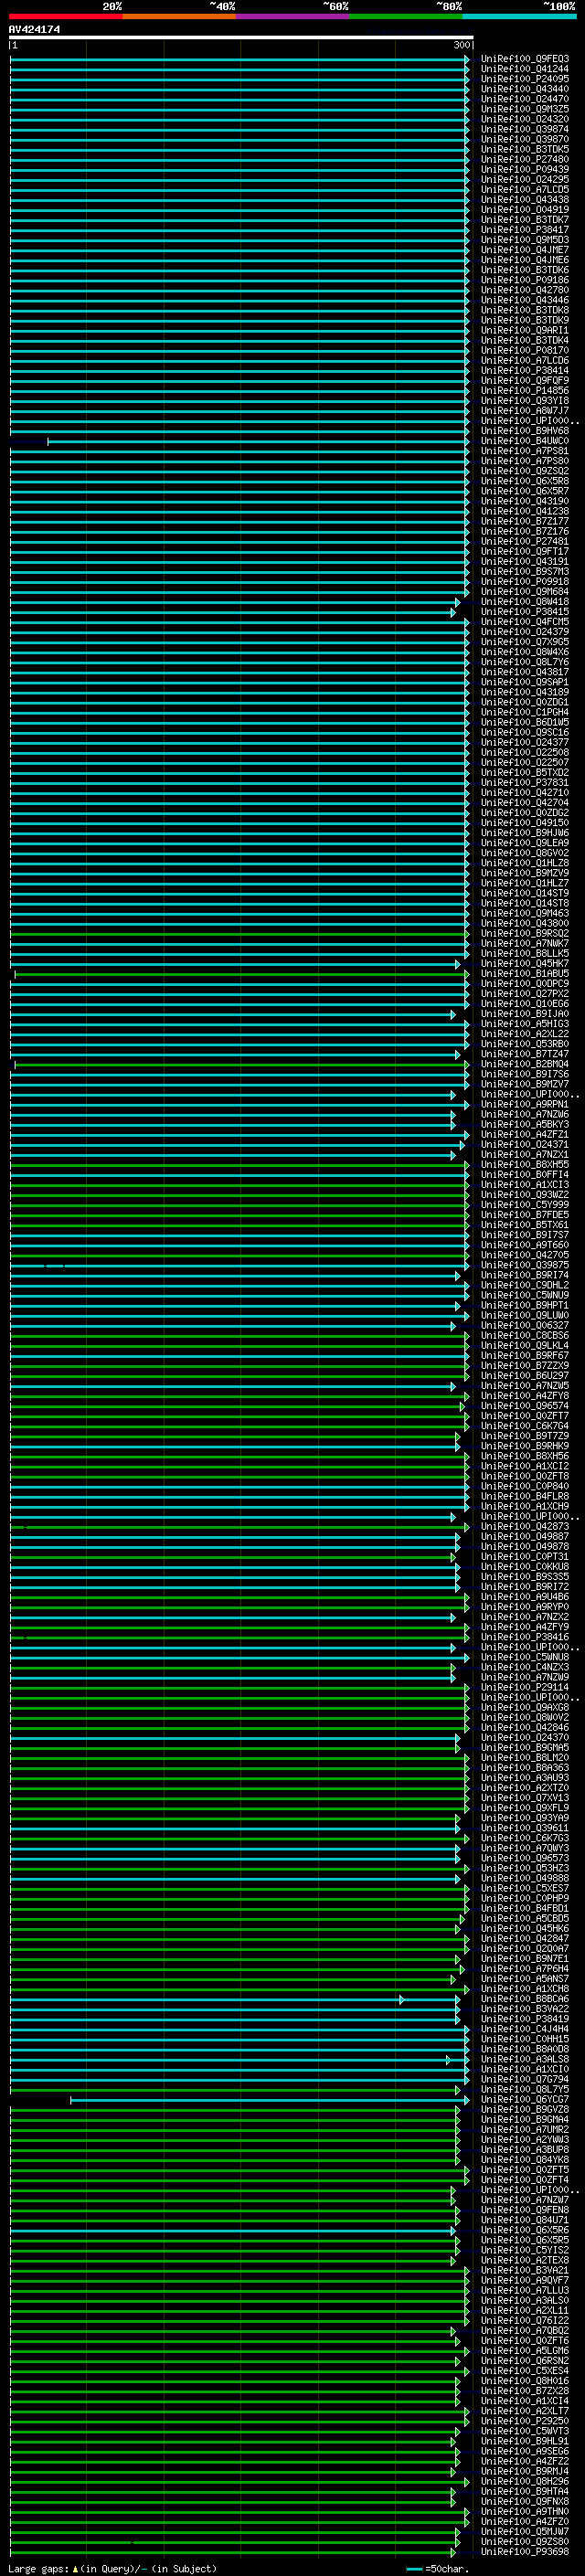Select label UniRef100_B3TDK5
The image size is (585, 2576).
[525, 149]
